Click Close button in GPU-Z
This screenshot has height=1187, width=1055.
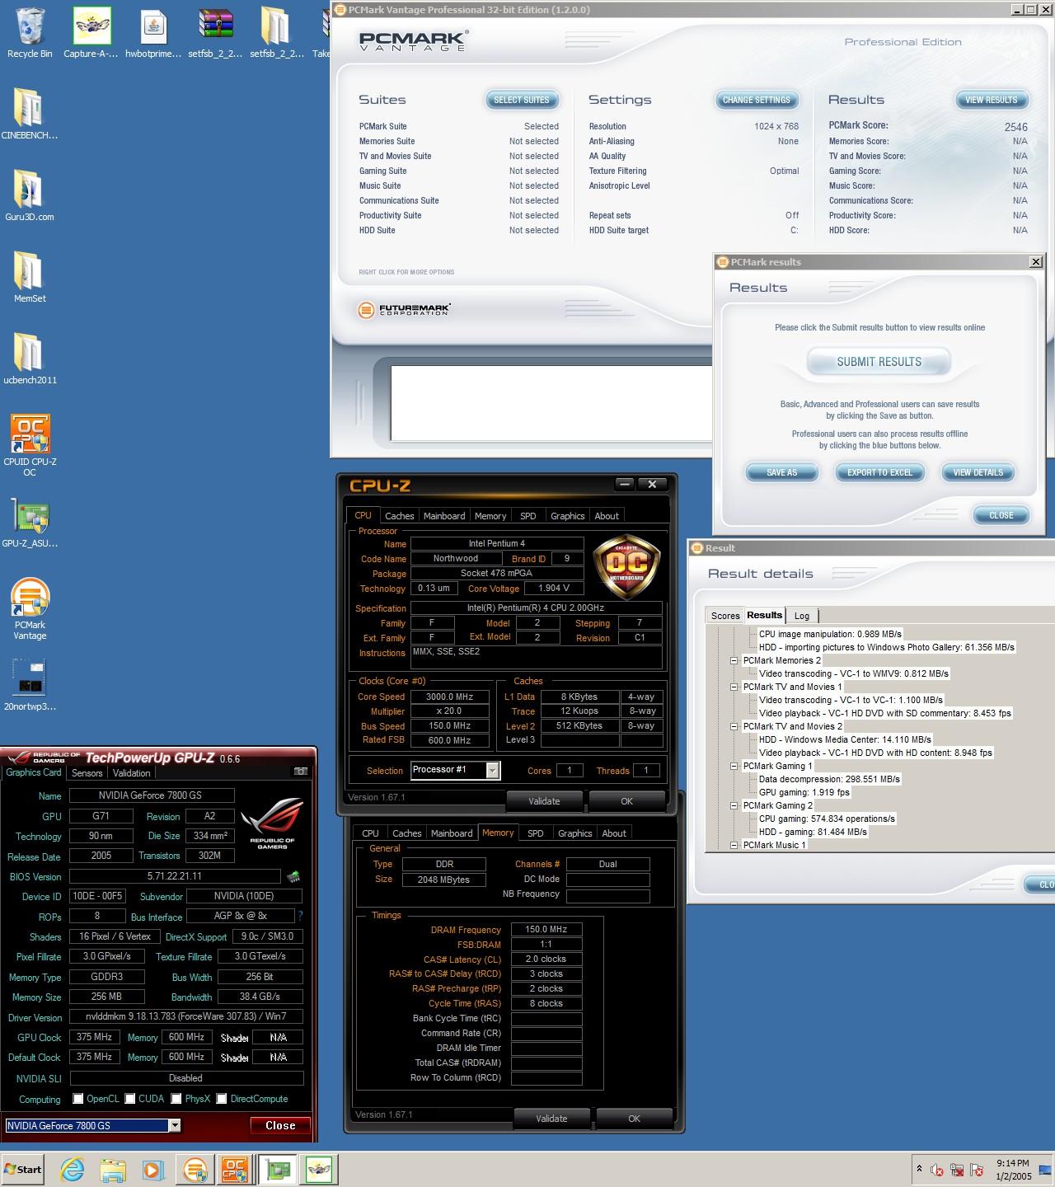pyautogui.click(x=280, y=1125)
